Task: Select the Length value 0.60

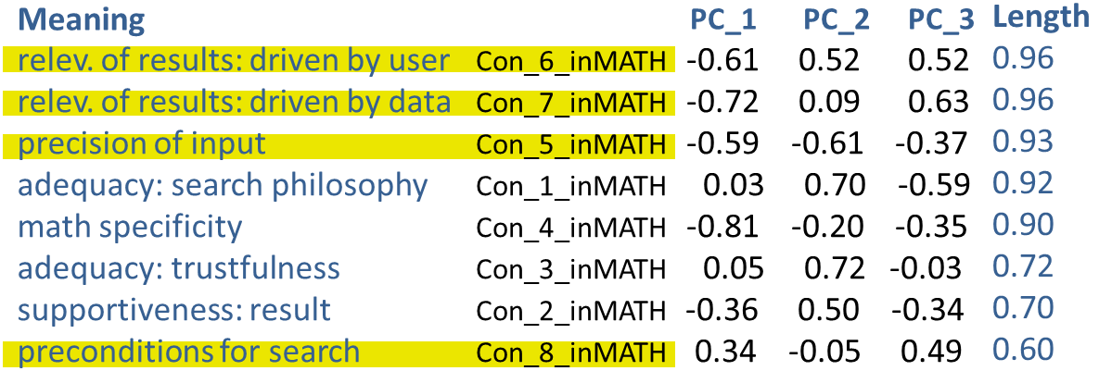Action: [1023, 350]
